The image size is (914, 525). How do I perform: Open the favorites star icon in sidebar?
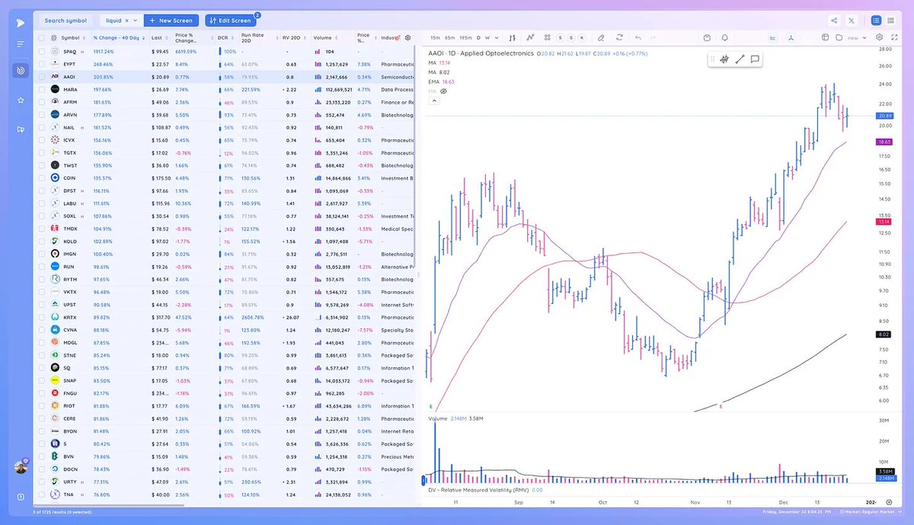pyautogui.click(x=21, y=100)
